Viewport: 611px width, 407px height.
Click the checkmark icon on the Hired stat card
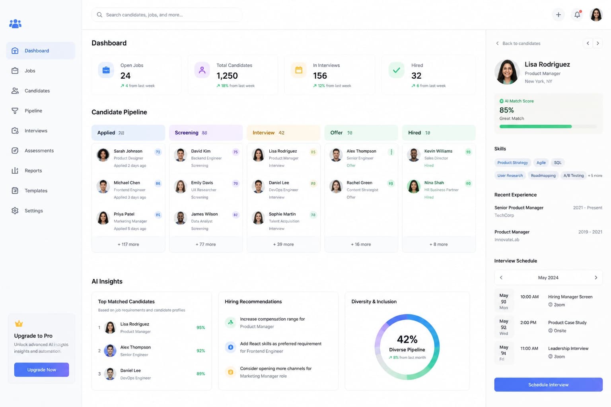pos(397,70)
